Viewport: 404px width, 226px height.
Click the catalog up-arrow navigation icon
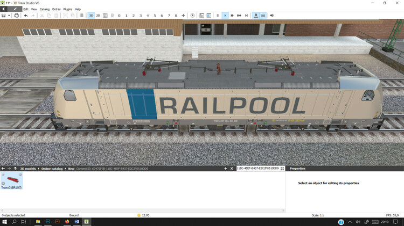(x=16, y=169)
